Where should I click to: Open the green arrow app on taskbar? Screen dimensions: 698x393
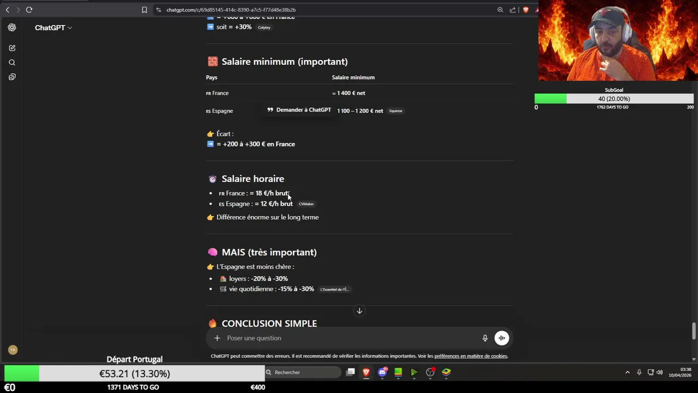coord(414,372)
